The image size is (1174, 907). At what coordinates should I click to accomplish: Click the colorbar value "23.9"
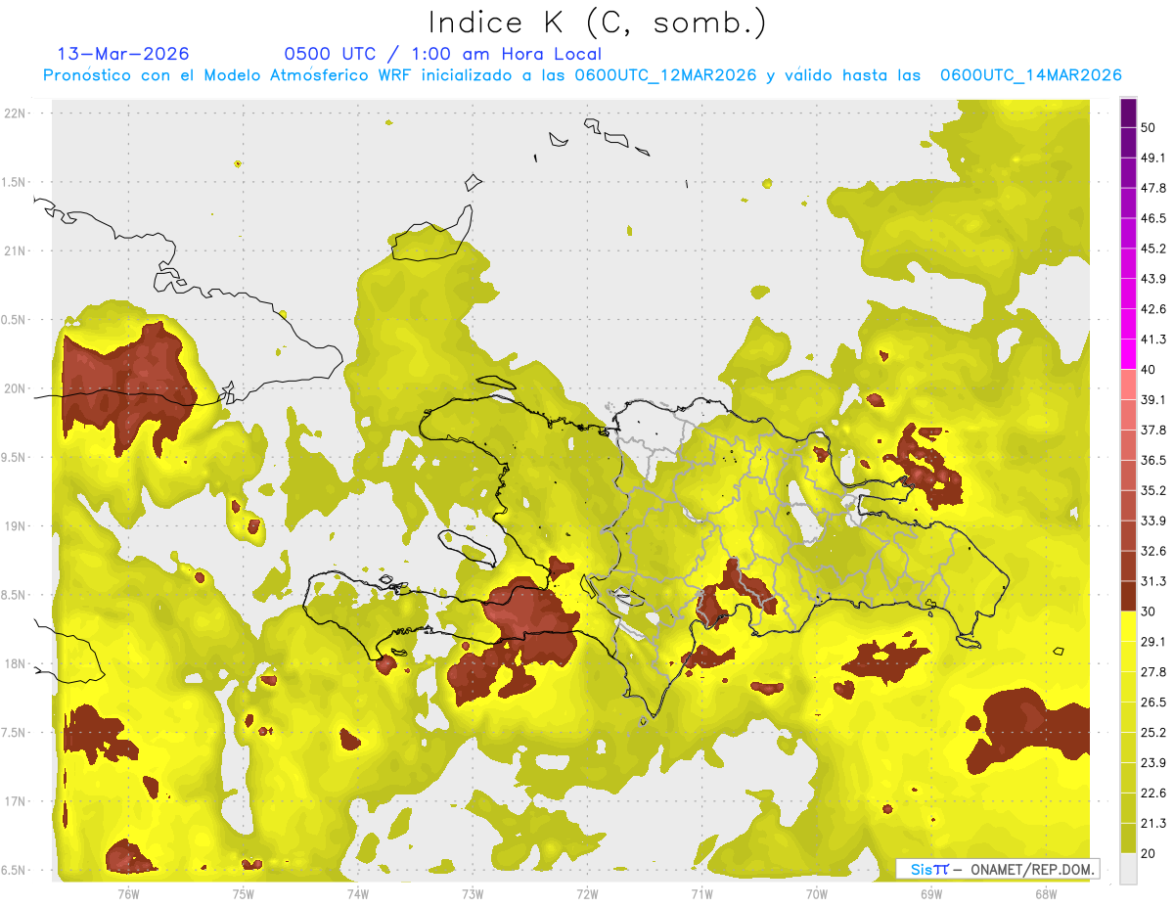coord(1152,762)
